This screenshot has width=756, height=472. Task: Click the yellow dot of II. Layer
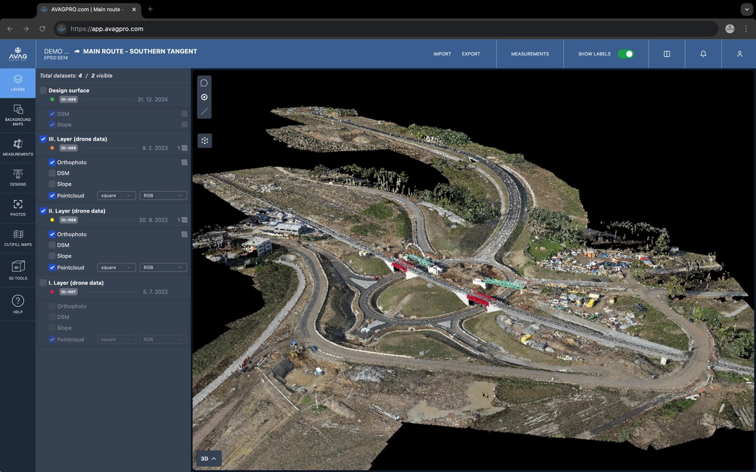[52, 220]
